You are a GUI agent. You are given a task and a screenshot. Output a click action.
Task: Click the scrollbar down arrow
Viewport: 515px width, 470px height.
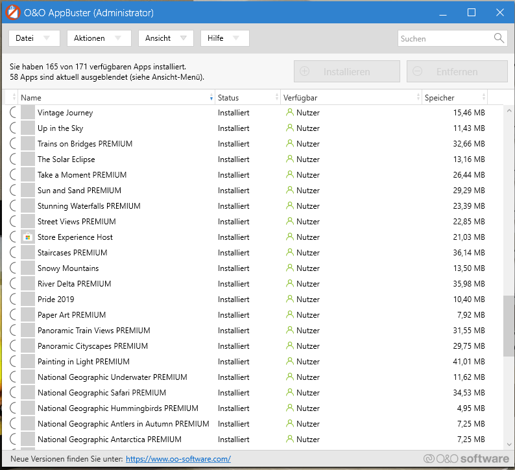pyautogui.click(x=509, y=445)
